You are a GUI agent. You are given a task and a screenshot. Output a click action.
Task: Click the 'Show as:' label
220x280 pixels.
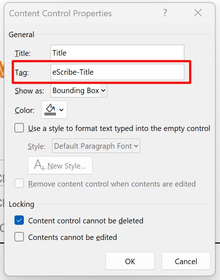pyautogui.click(x=29, y=91)
